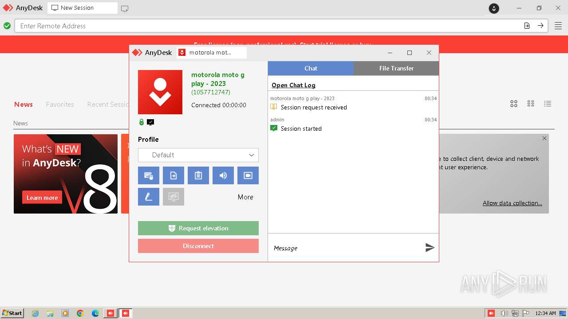This screenshot has height=319, width=568.
Task: Open the News tab
Action: click(24, 105)
